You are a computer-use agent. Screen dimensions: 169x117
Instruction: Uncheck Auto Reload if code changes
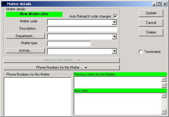click(115, 16)
